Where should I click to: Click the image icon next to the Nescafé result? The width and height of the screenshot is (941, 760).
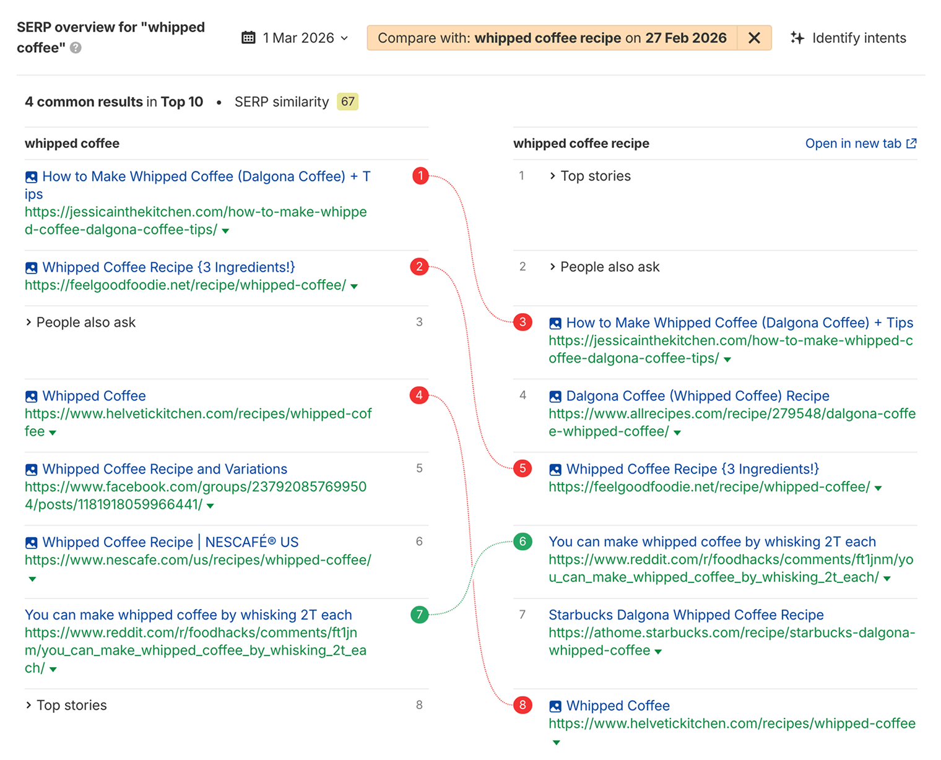coord(31,542)
